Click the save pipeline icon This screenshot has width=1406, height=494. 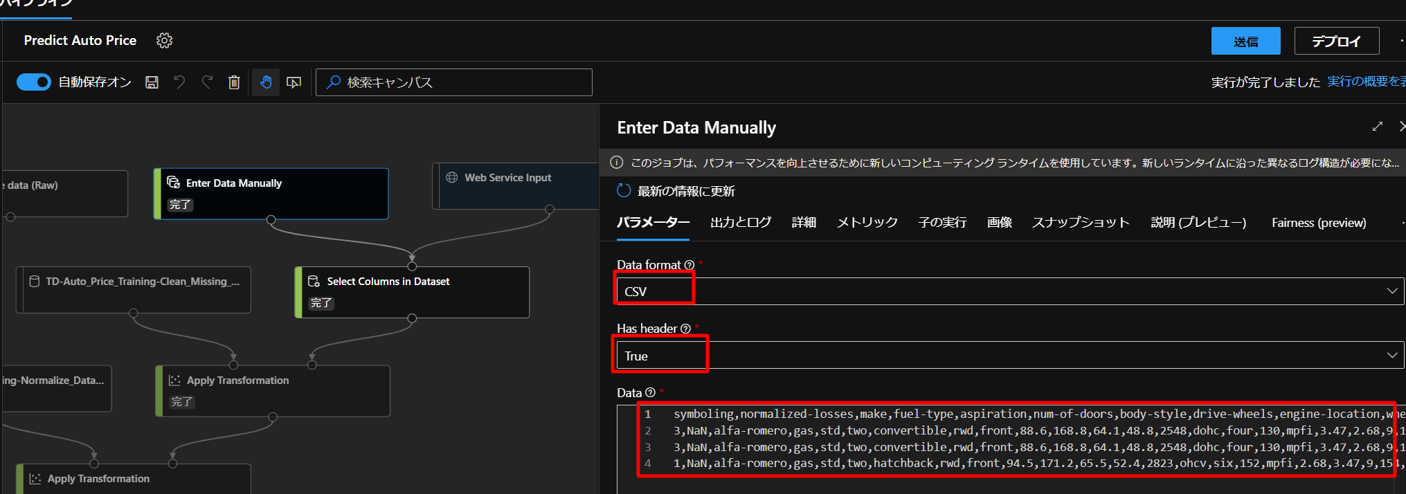click(x=152, y=82)
